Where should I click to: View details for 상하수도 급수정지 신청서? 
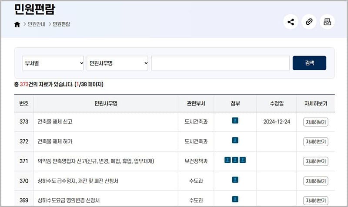(x=315, y=181)
